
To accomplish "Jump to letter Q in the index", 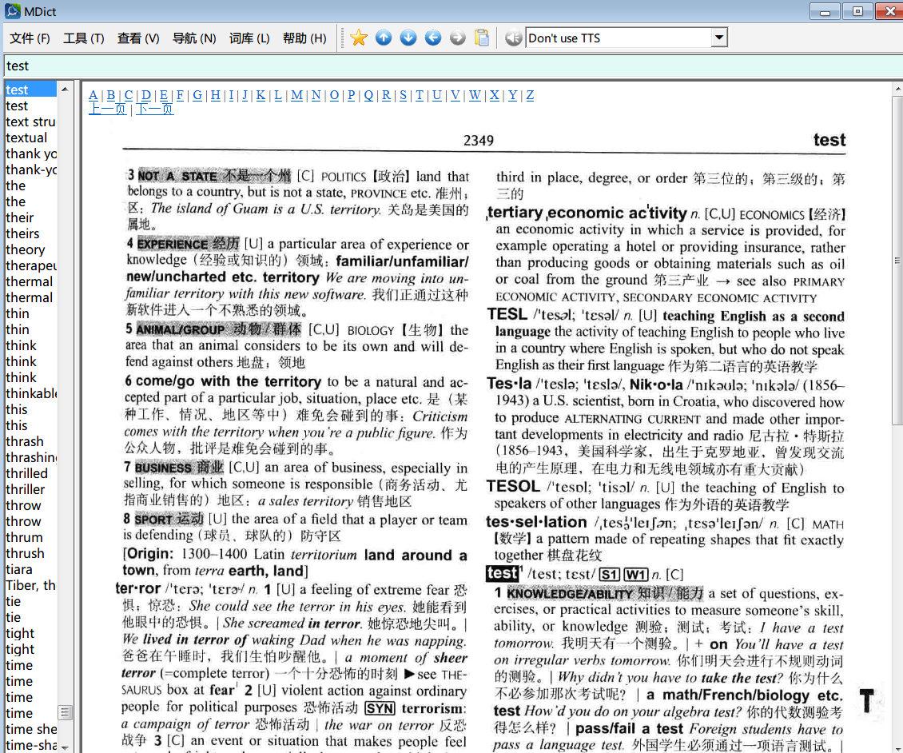I will click(368, 95).
